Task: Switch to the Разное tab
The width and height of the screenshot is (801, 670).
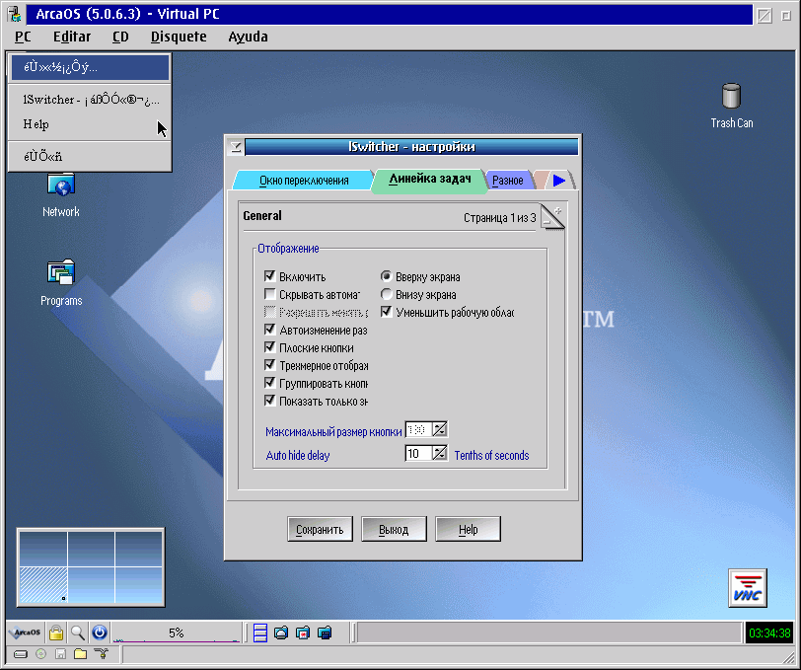Action: coord(508,181)
